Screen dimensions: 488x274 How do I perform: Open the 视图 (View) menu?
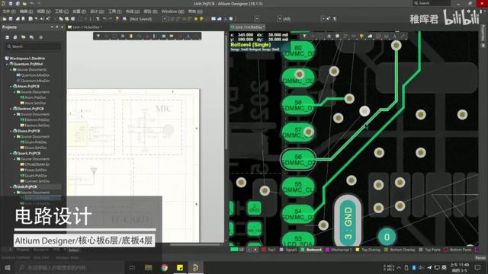pyautogui.click(x=43, y=11)
